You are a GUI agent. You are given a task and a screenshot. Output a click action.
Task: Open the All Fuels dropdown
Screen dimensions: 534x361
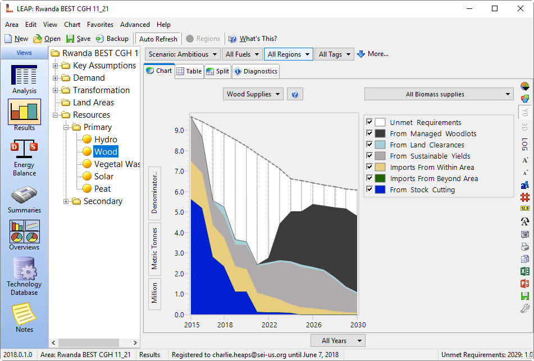pyautogui.click(x=242, y=54)
